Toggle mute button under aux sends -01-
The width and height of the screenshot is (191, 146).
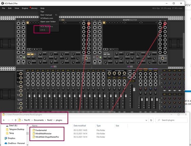[x=165, y=91]
